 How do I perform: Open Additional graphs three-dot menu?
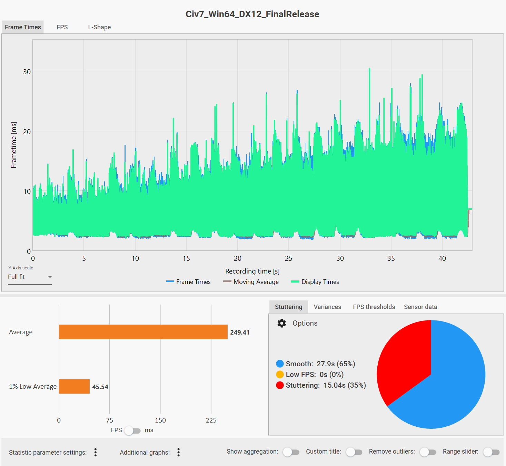(x=178, y=452)
